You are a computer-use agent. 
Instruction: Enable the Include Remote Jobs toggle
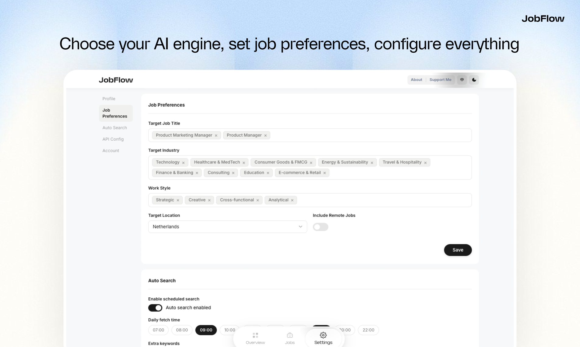(321, 227)
